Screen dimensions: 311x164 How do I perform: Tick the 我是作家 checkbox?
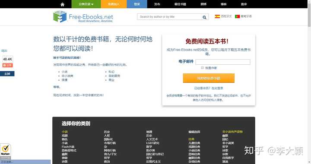tap(202, 68)
